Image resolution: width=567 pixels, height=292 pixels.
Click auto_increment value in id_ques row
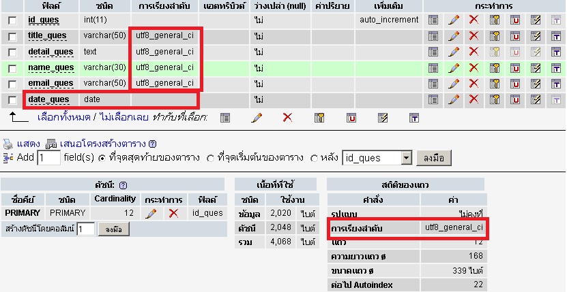(389, 20)
